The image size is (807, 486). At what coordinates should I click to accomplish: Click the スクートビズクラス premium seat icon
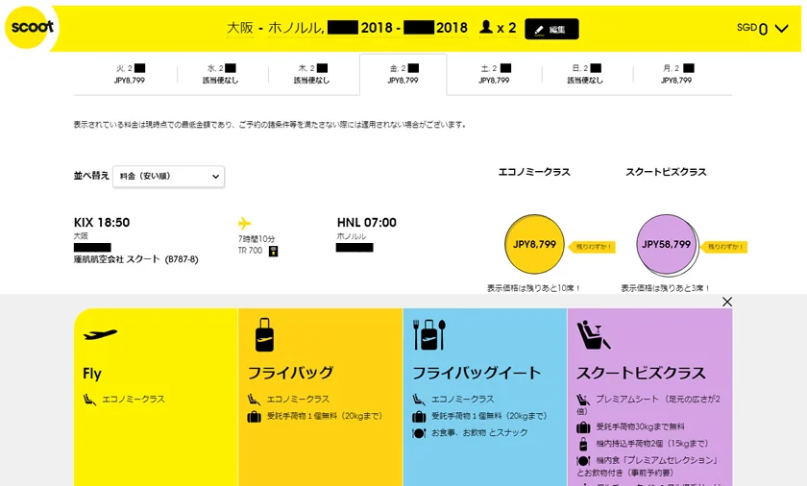[593, 334]
